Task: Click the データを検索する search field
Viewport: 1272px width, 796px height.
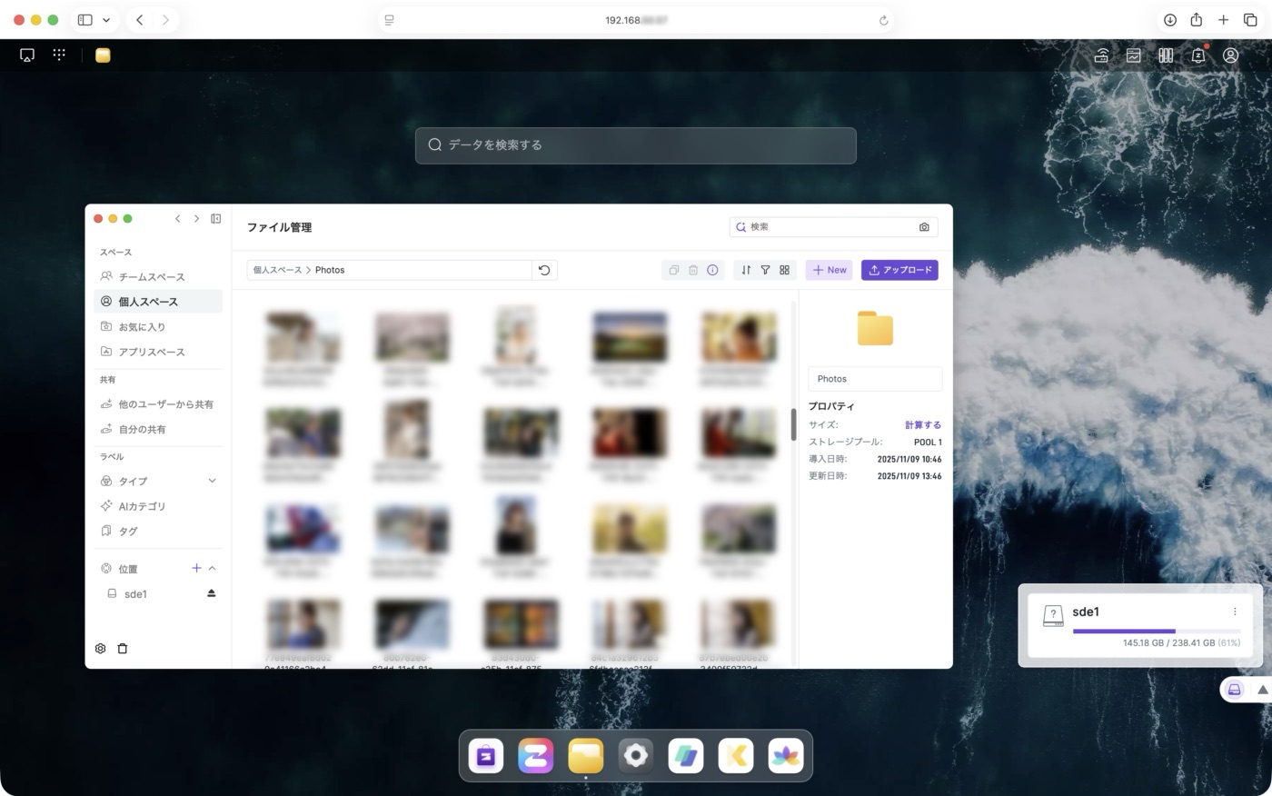Action: tap(636, 145)
